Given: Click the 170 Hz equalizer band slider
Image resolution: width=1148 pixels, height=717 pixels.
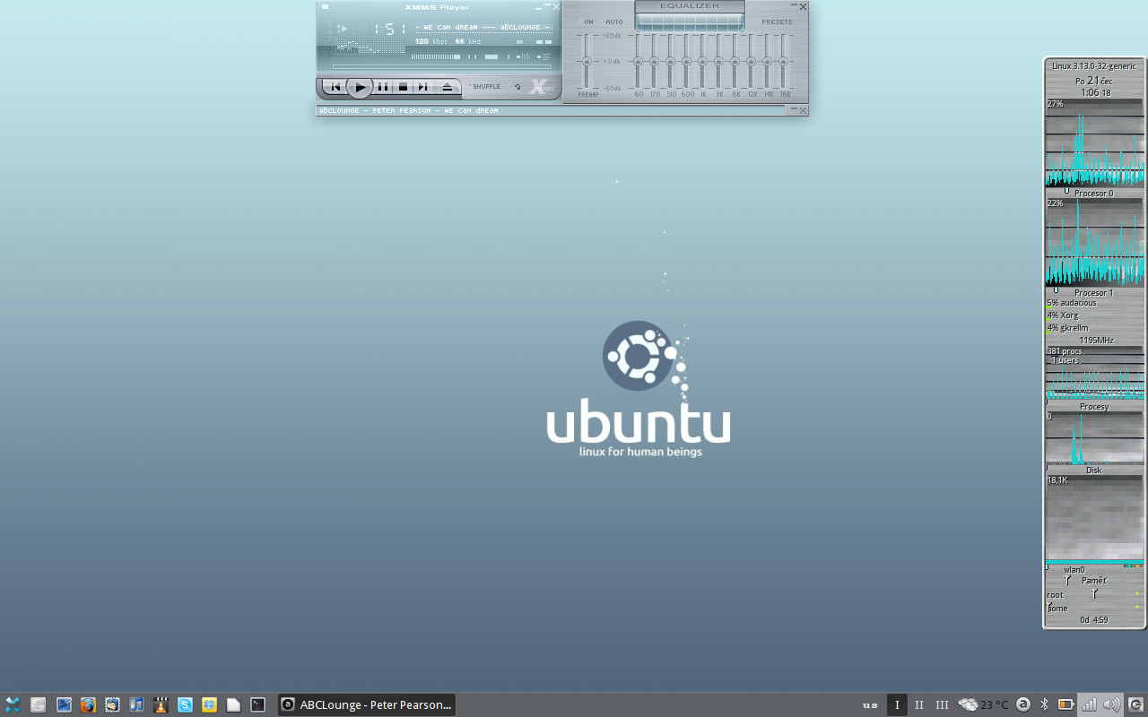Looking at the screenshot, I should [x=654, y=61].
